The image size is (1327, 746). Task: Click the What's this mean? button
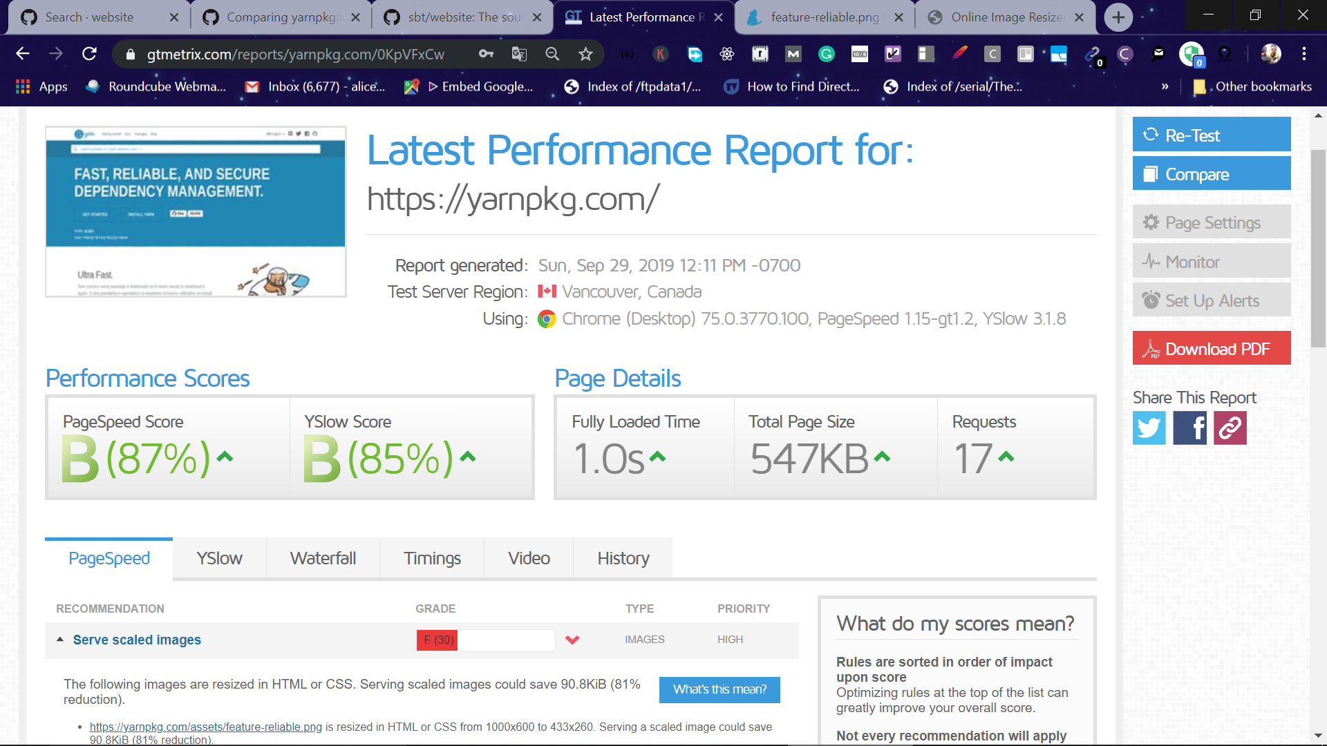(x=719, y=689)
